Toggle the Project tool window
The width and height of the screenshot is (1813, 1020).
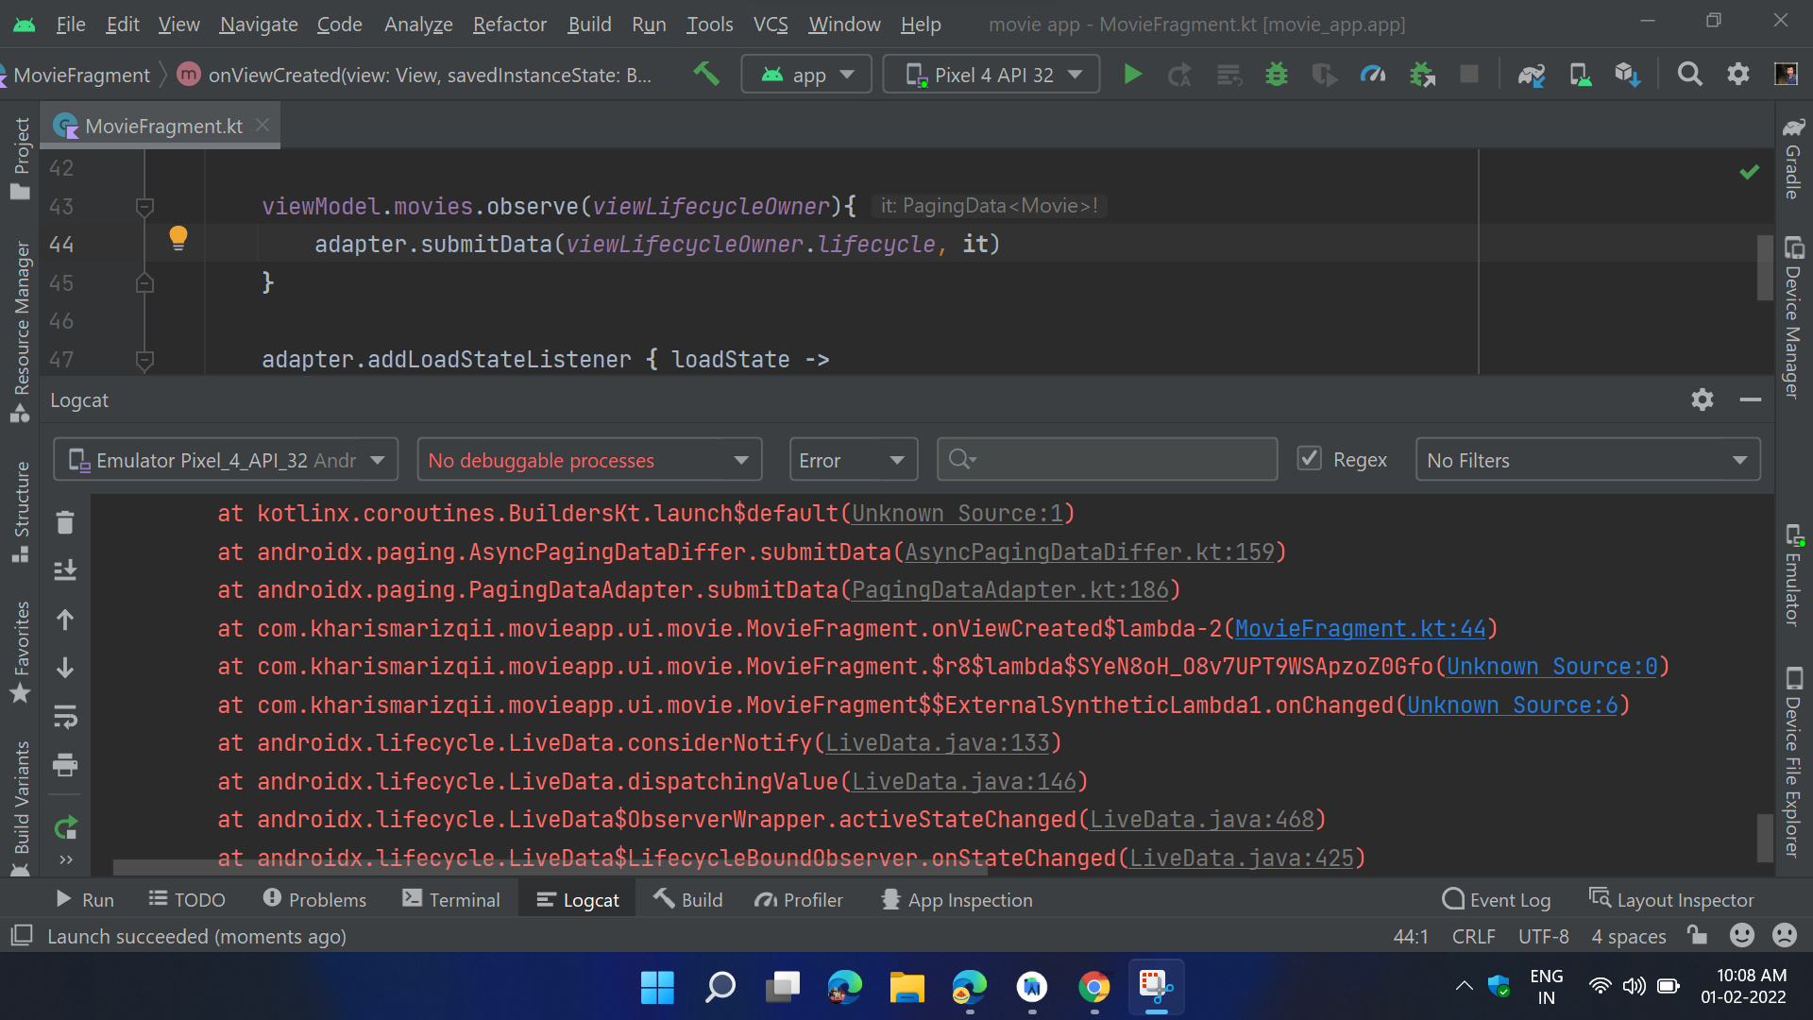tap(20, 158)
